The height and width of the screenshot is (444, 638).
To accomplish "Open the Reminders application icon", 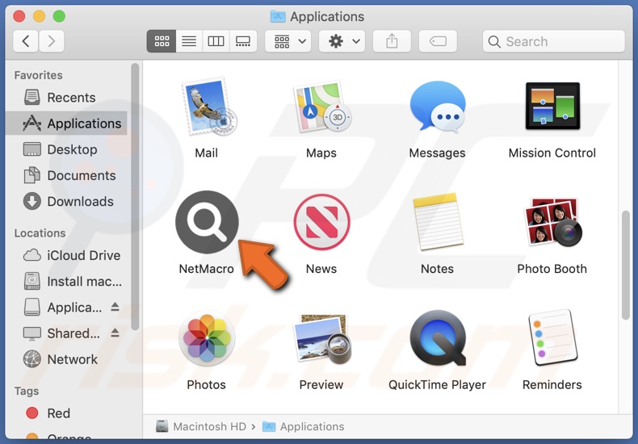I will [x=552, y=337].
